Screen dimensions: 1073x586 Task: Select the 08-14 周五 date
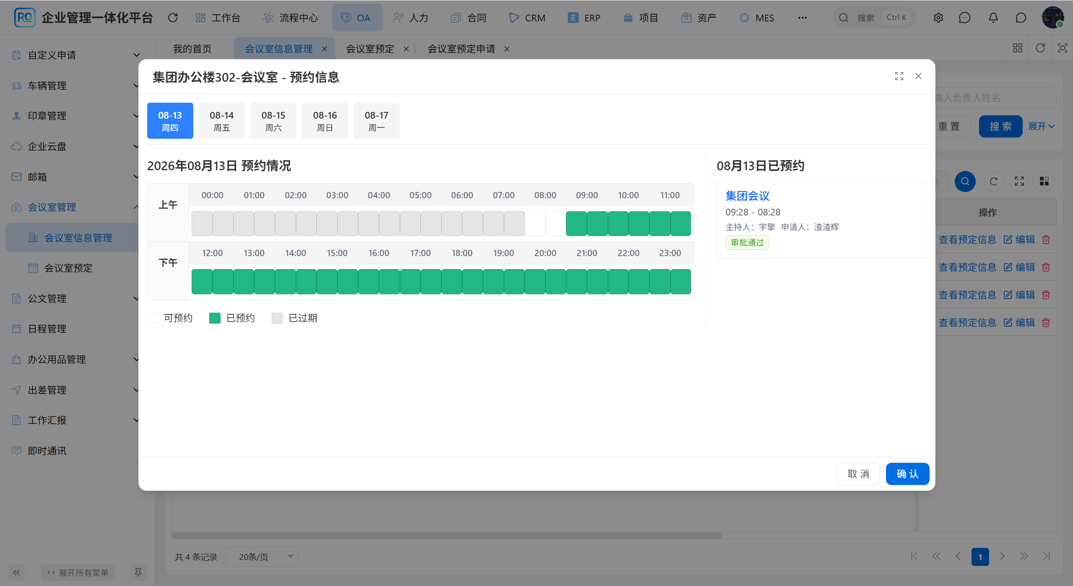(221, 121)
